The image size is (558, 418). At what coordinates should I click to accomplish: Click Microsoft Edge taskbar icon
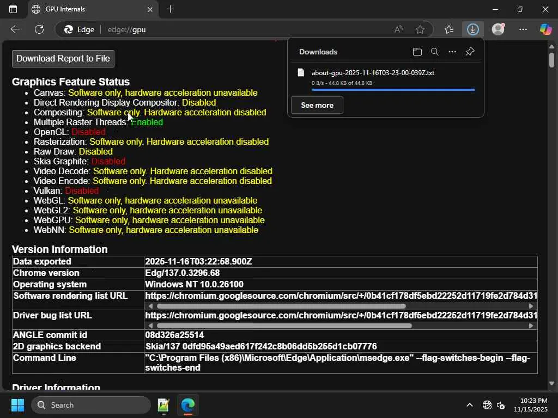point(187,405)
